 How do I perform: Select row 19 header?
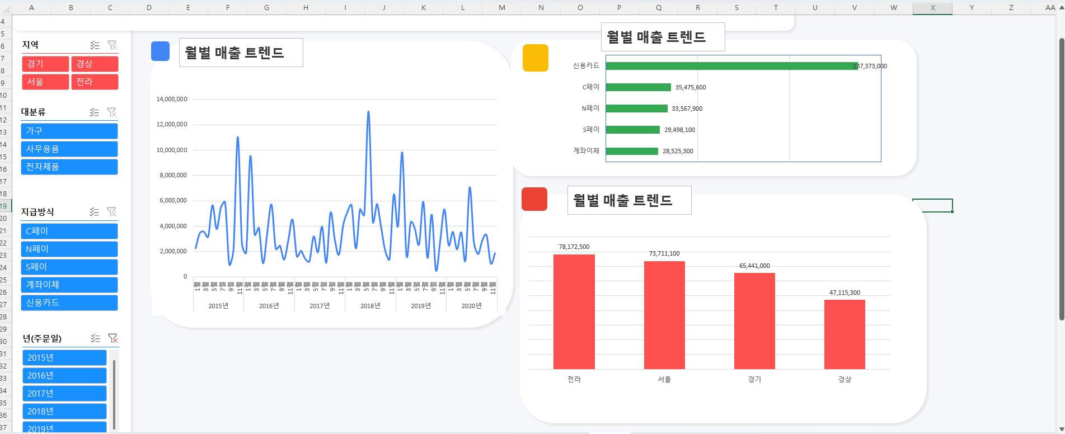tap(5, 206)
